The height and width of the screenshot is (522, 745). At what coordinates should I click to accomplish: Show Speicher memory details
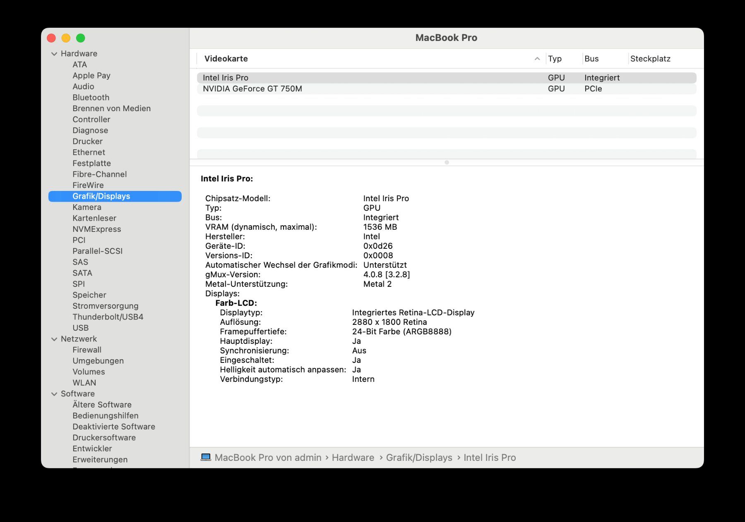[89, 295]
